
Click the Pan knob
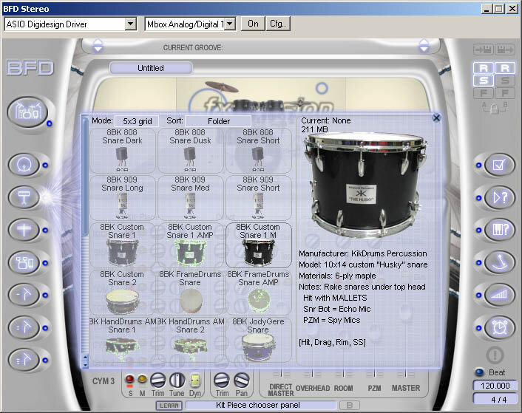point(241,380)
